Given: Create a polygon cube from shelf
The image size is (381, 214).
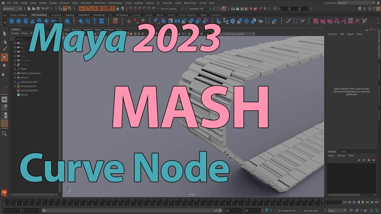Looking at the screenshot, I should [x=18, y=21].
